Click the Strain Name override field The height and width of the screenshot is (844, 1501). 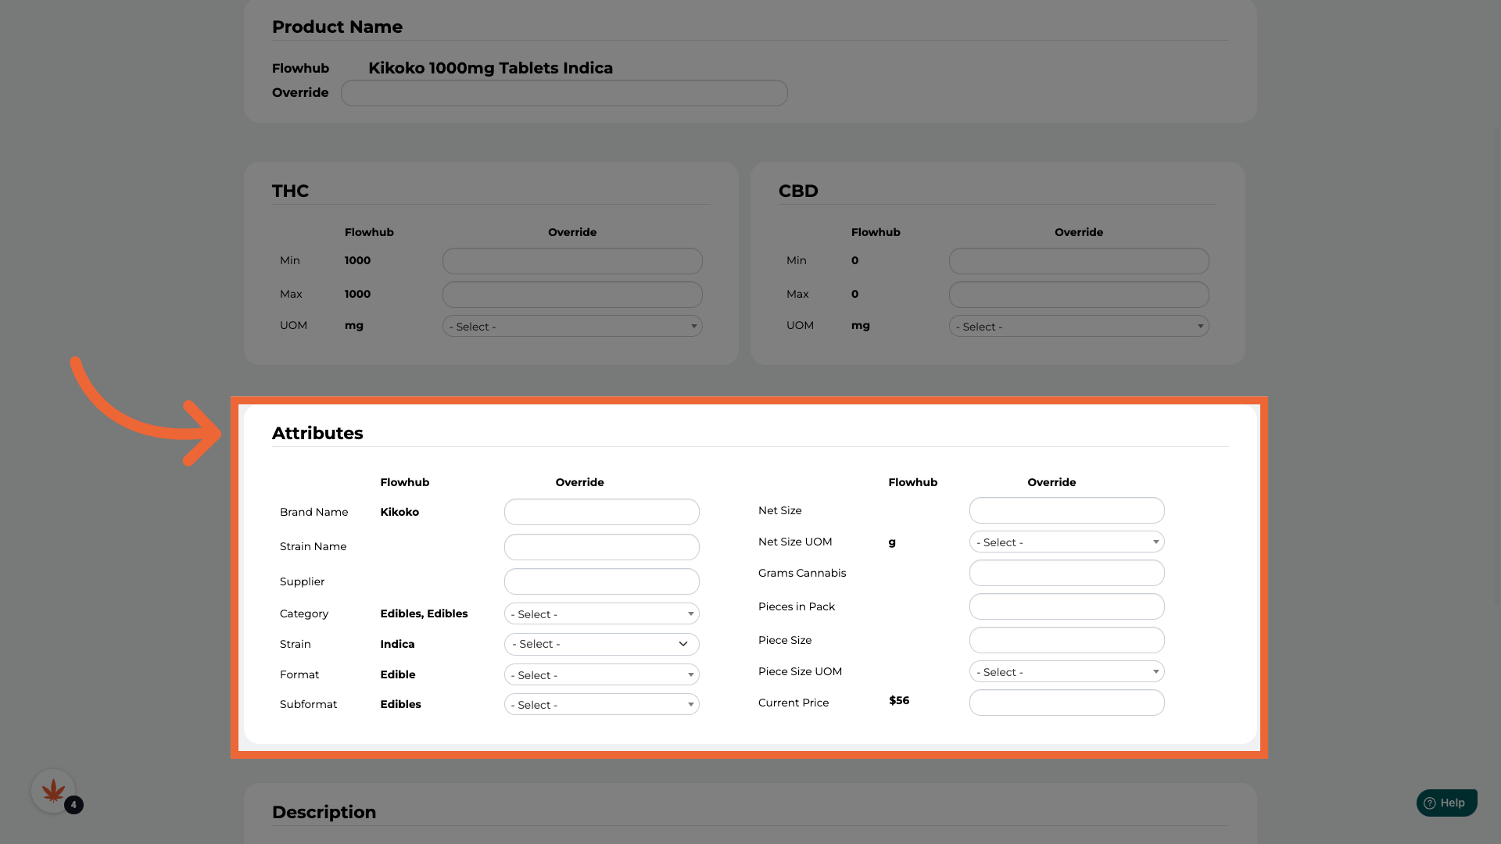601,546
